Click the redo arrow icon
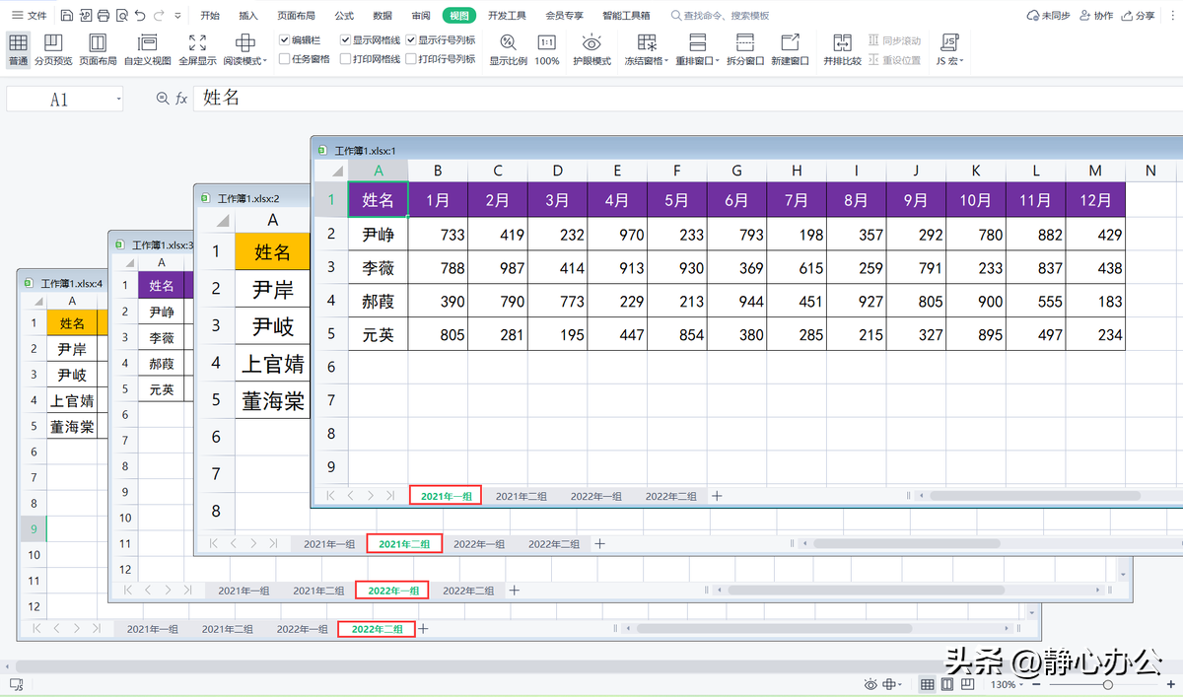Screen dimensions: 1183x697 [159, 16]
